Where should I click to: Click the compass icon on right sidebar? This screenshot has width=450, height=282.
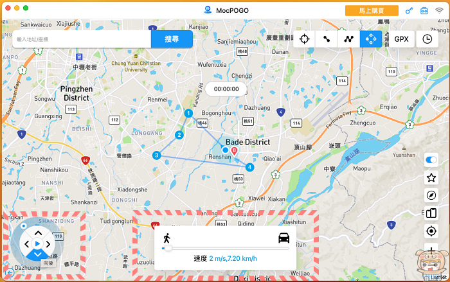(x=431, y=195)
